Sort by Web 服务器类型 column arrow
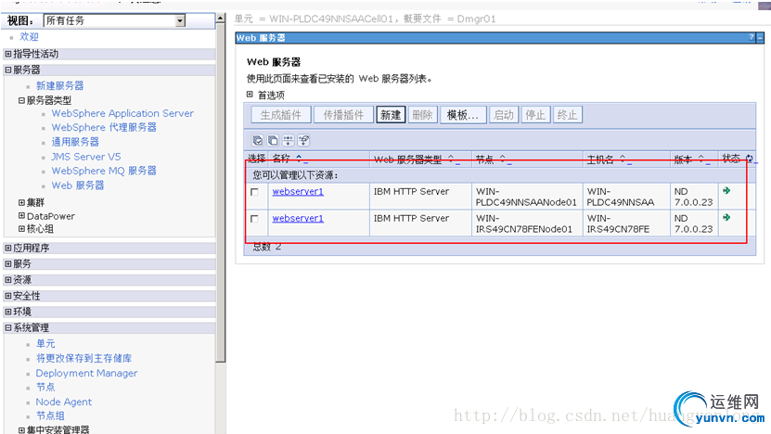The height and width of the screenshot is (434, 771). click(451, 159)
